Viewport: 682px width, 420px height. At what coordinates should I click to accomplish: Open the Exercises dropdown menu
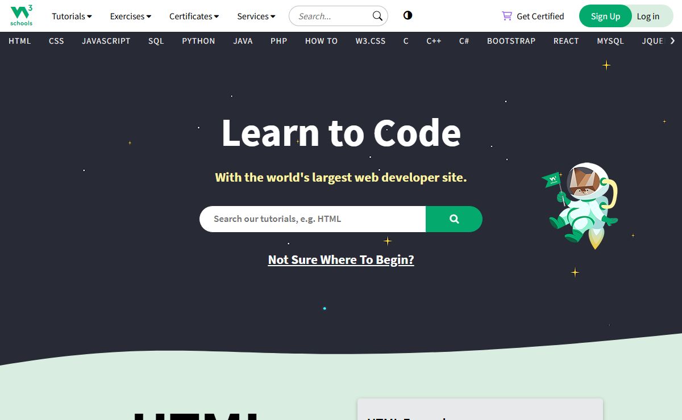click(x=130, y=16)
